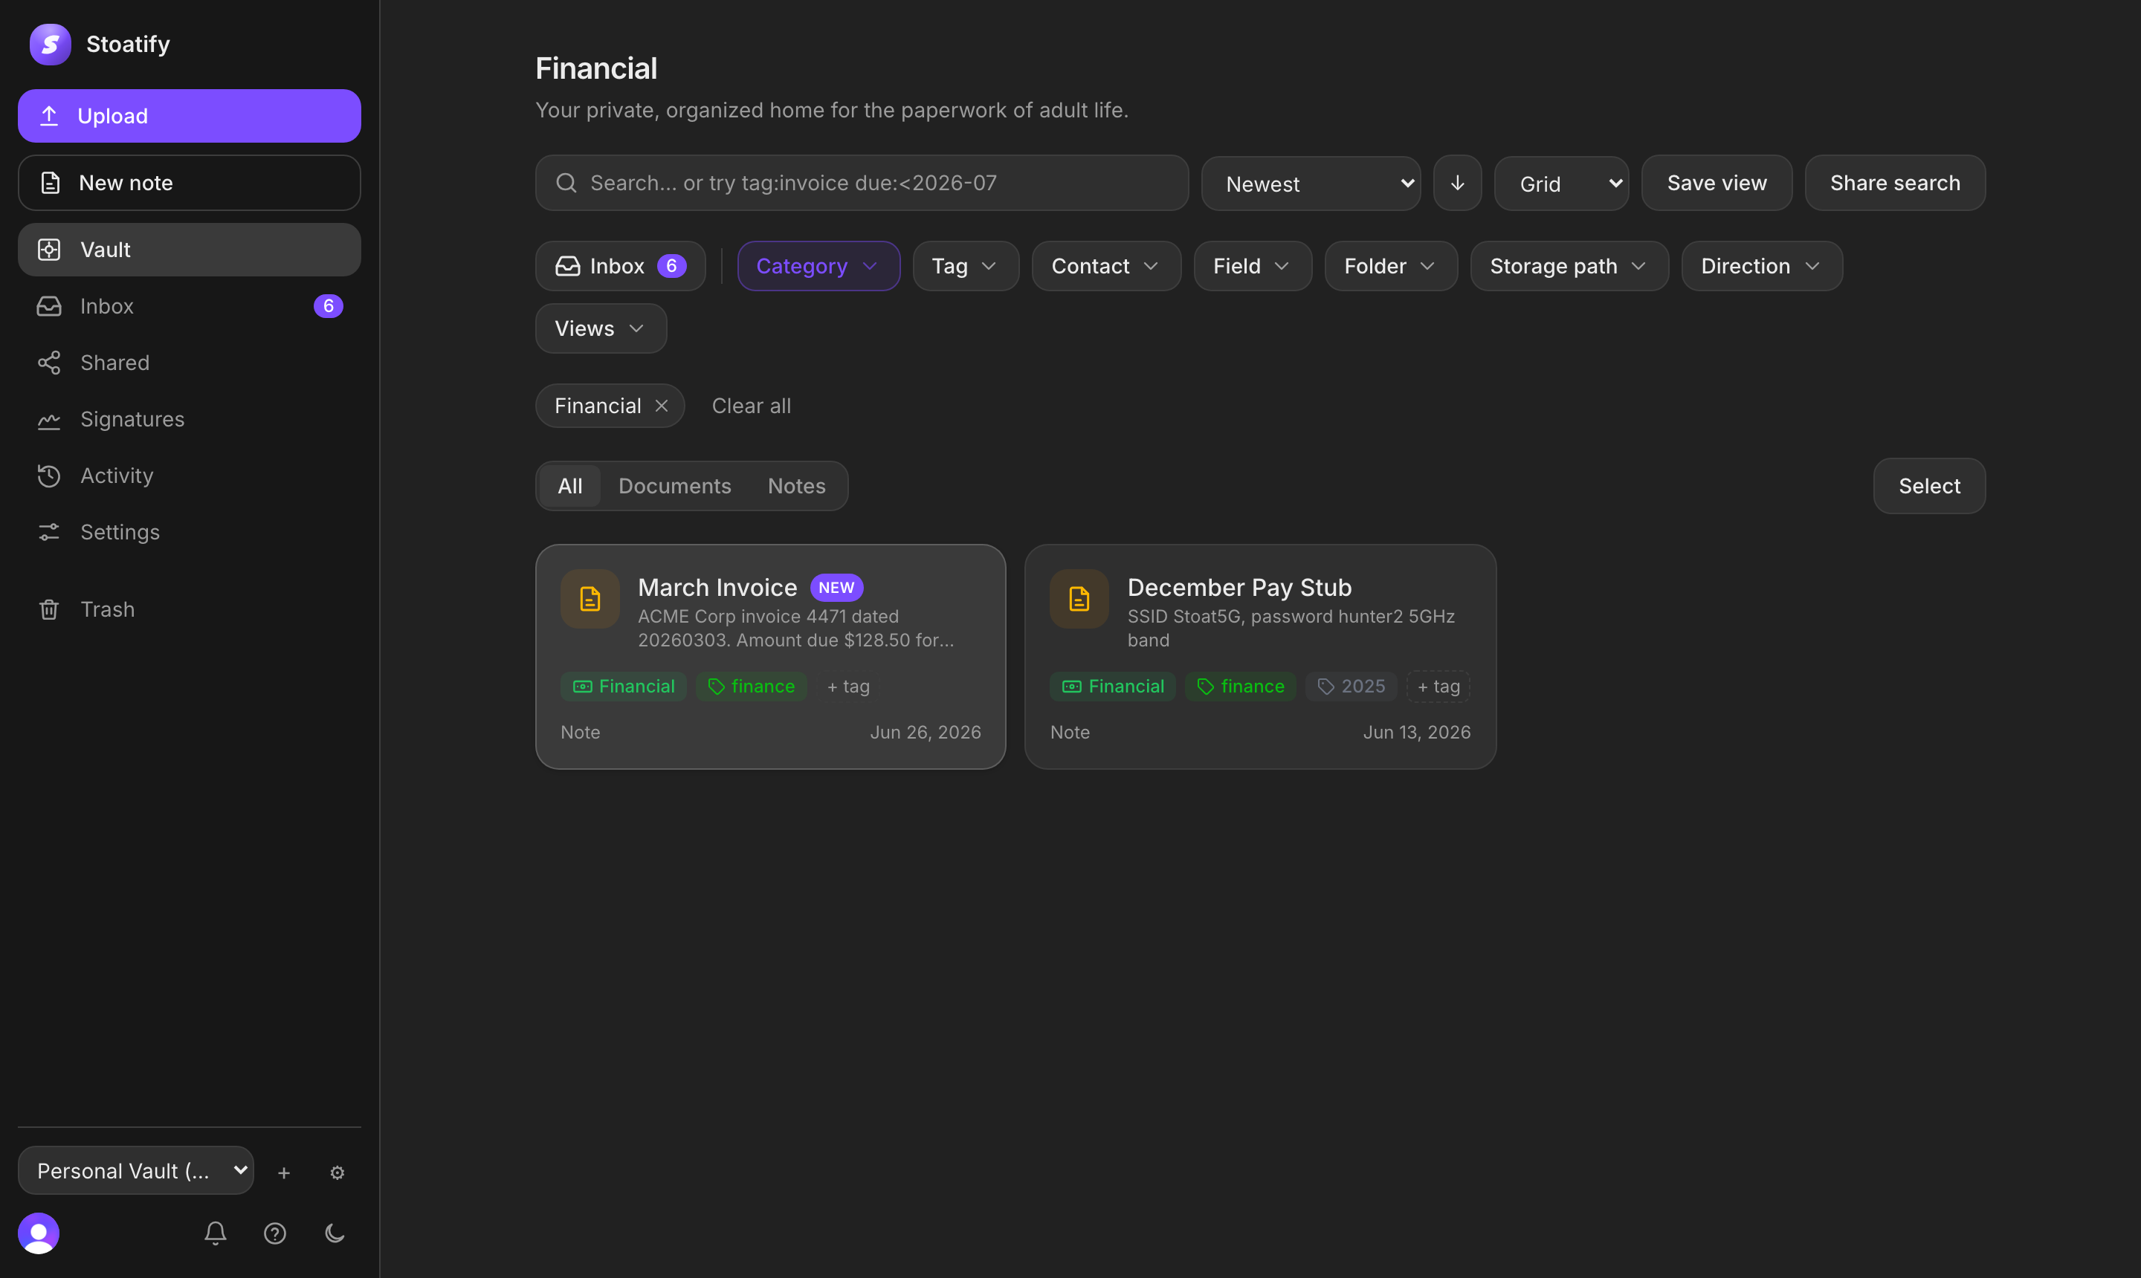Click the Trash bin icon

(49, 609)
